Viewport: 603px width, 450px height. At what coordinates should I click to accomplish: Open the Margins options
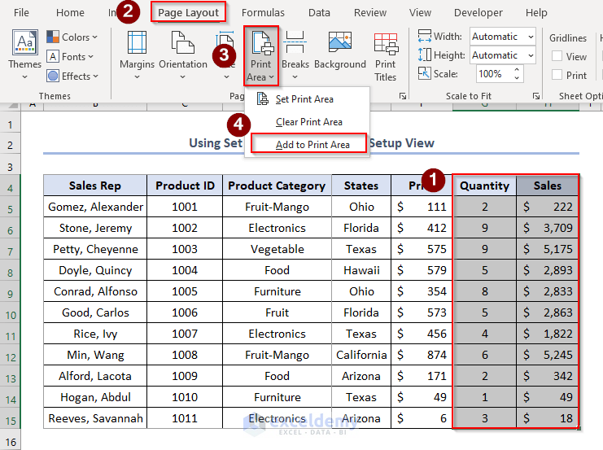[137, 55]
